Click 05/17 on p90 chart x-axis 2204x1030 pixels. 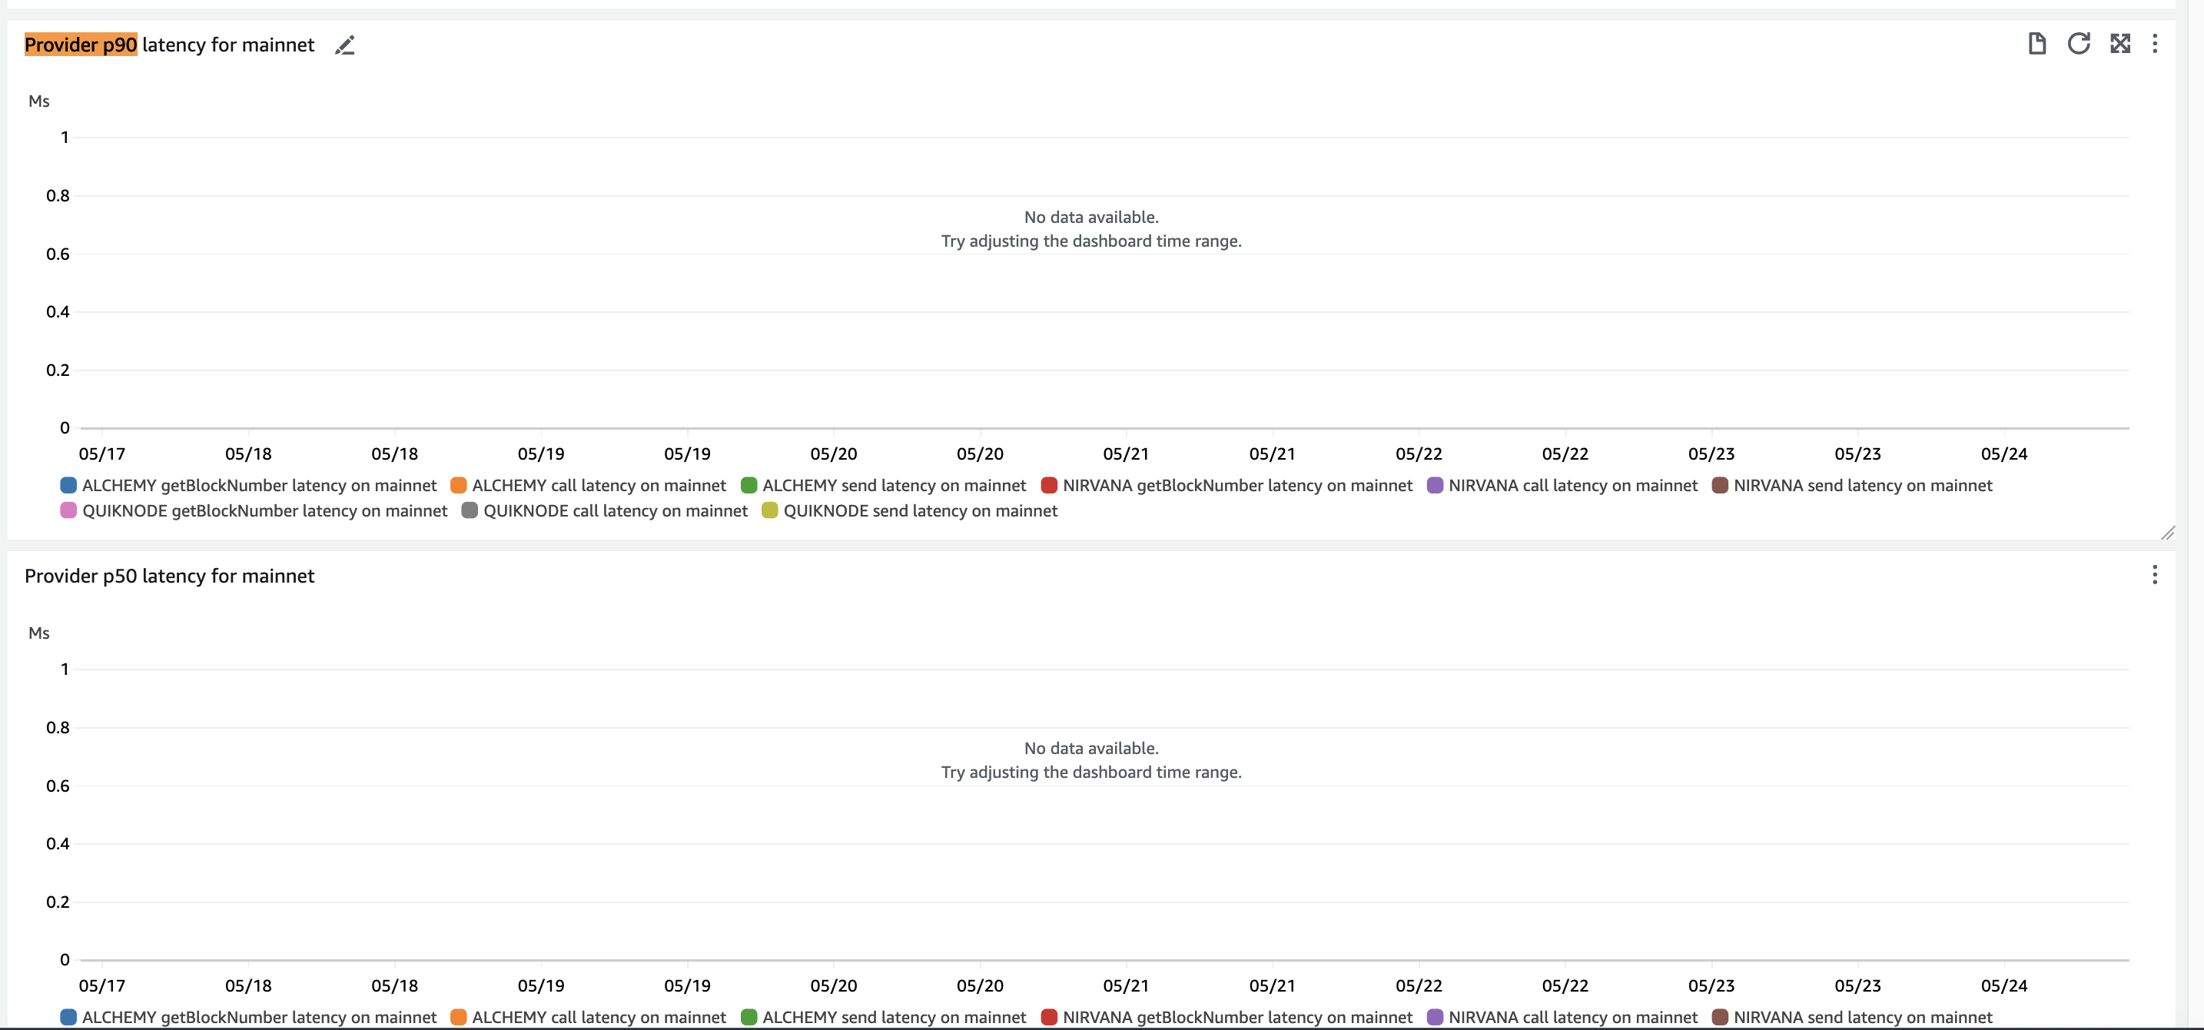click(101, 454)
